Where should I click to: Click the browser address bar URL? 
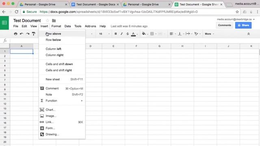point(119,12)
